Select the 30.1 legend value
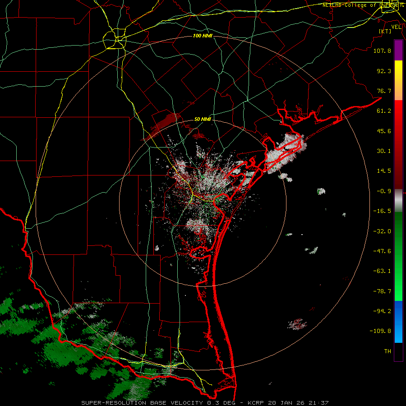This screenshot has width=406, height=406. click(384, 151)
